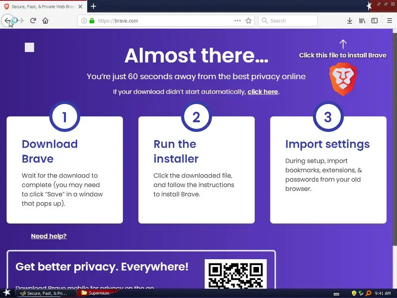The height and width of the screenshot is (298, 397).
Task: Focus the Search box in the toolbar
Action: [288, 21]
